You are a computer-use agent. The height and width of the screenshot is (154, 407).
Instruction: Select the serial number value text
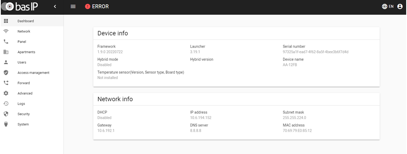315,52
